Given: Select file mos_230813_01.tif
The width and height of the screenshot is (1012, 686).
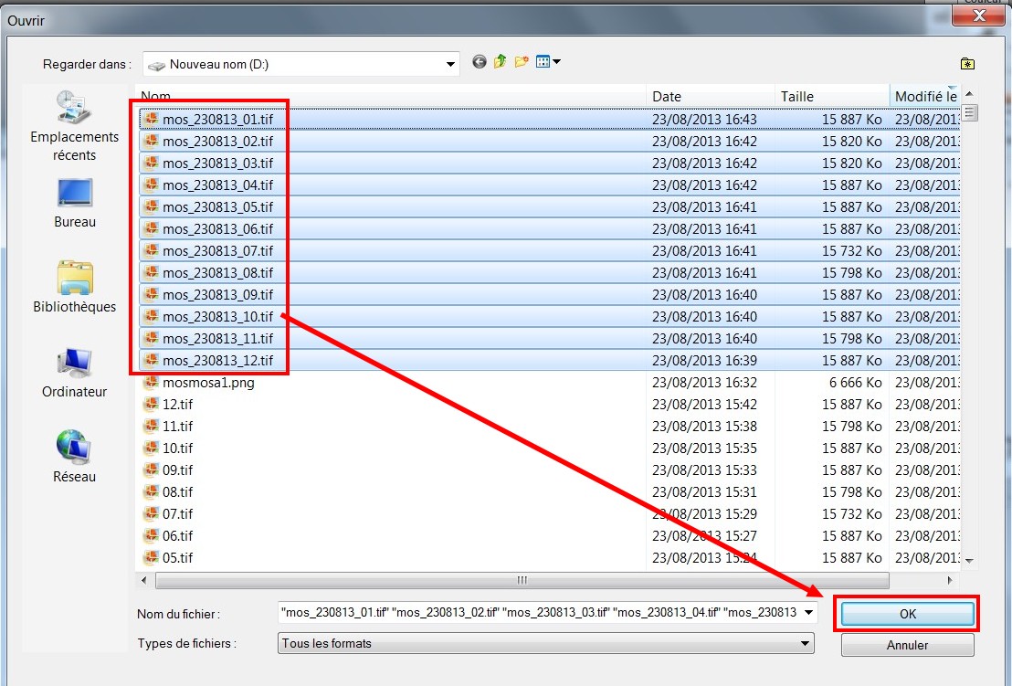Looking at the screenshot, I should coord(217,120).
